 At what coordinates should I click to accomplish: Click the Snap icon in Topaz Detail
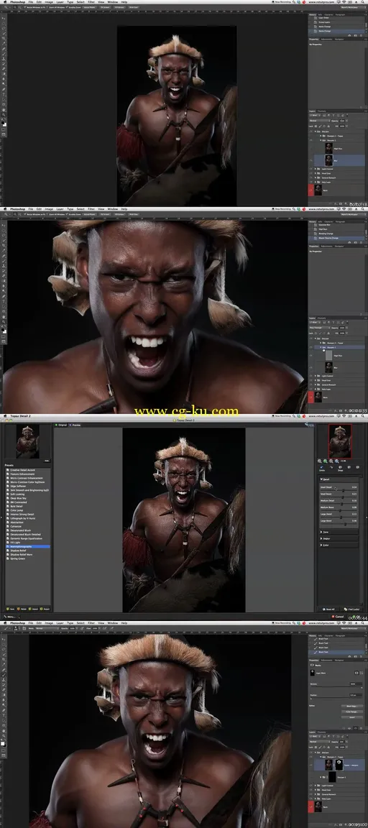(x=340, y=467)
